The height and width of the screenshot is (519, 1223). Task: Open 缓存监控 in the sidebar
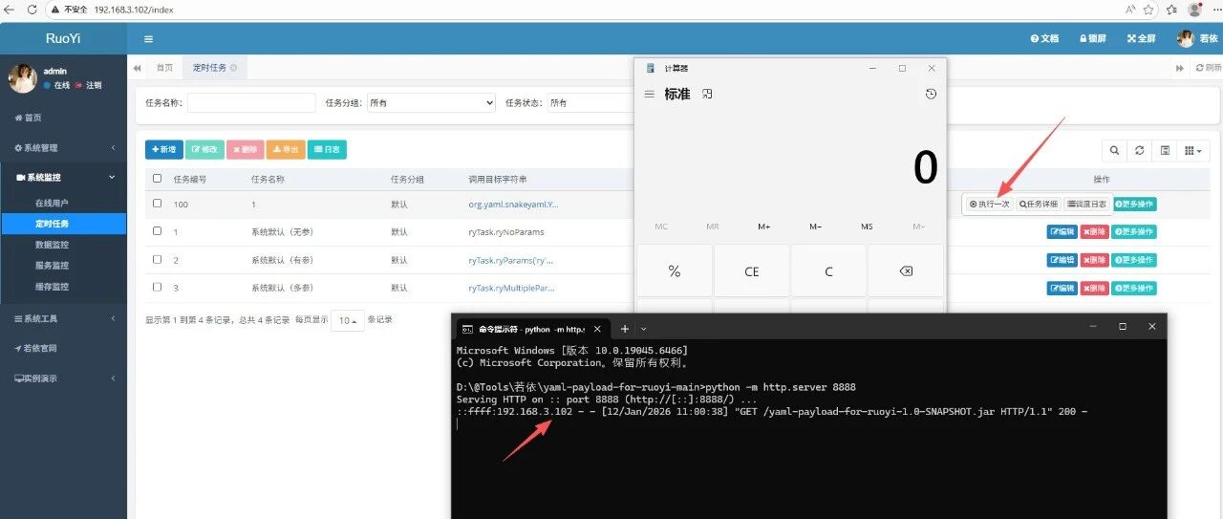tap(52, 287)
